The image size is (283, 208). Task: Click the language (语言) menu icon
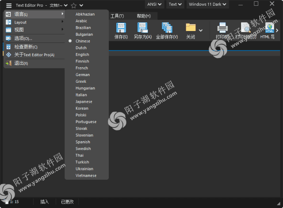[8, 14]
